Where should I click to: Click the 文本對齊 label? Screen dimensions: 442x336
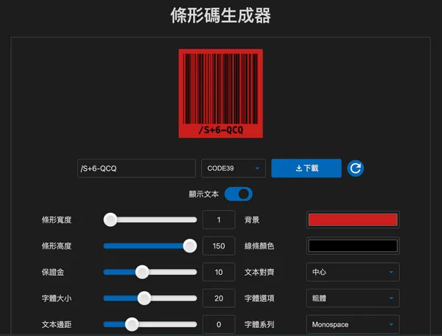259,273
